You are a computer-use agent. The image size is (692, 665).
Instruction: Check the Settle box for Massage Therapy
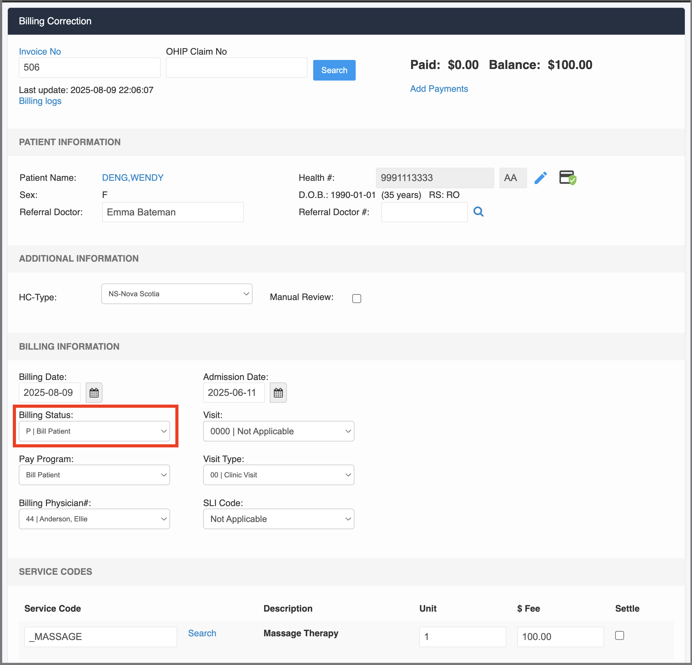coord(619,635)
